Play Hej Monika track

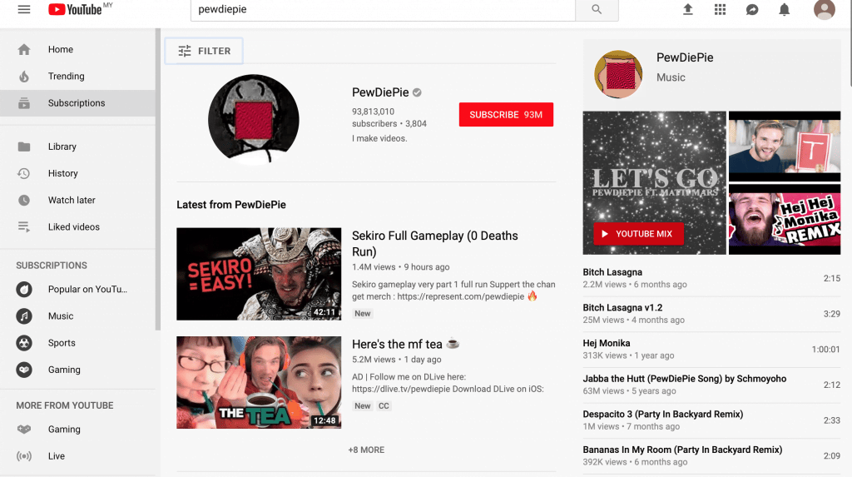point(712,349)
